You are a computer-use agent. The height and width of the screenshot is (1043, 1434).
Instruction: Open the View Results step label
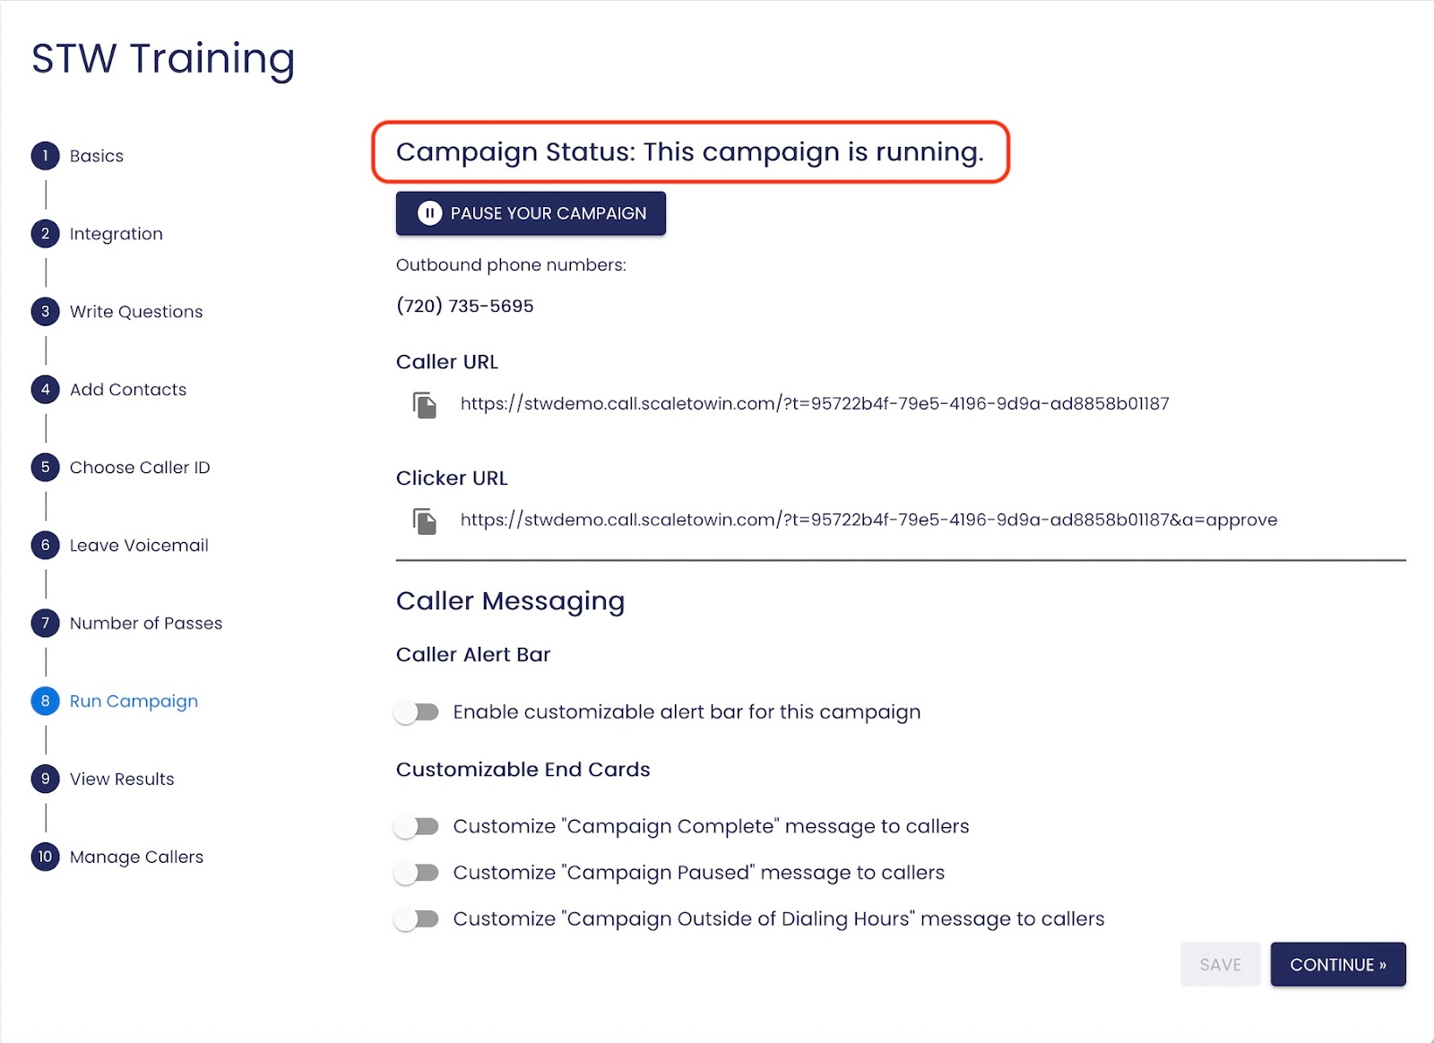(x=122, y=780)
